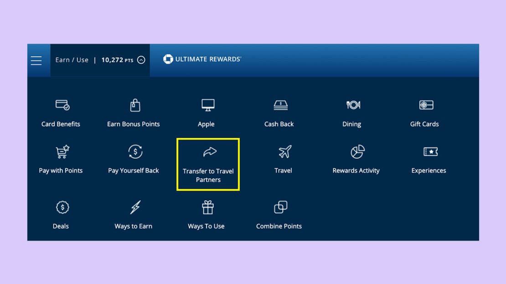Click the Pay Yourself Back label

click(x=133, y=171)
